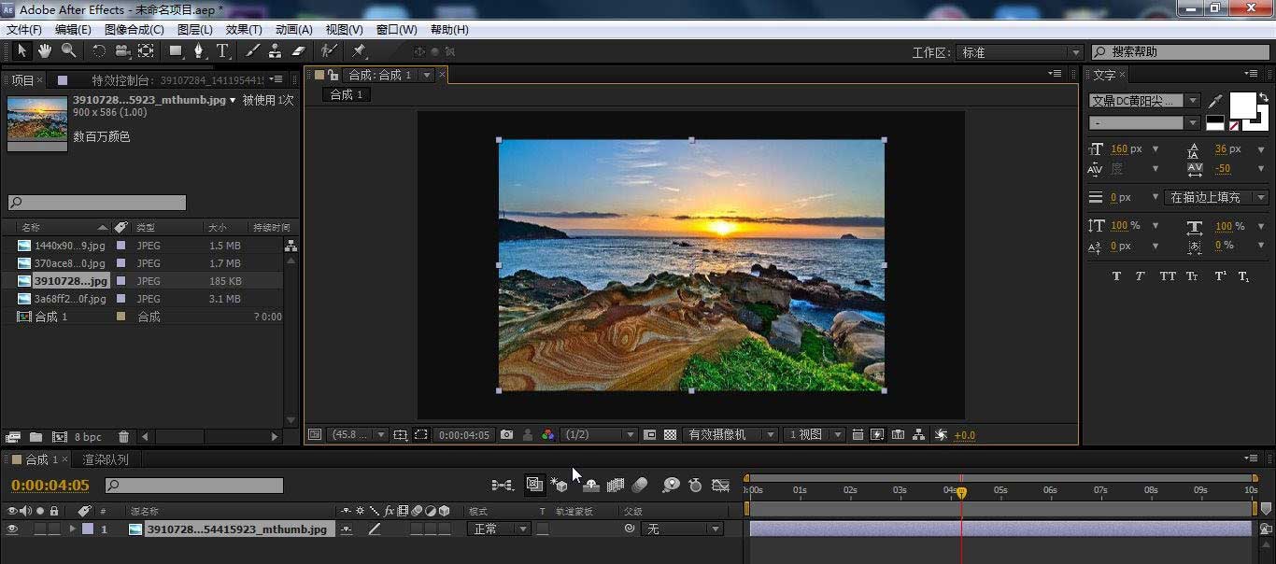Open the 有效摄像机 camera dropdown

pyautogui.click(x=731, y=435)
